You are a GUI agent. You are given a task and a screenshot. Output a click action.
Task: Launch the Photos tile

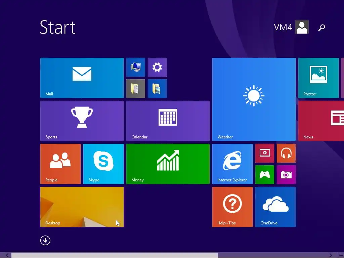click(318, 78)
